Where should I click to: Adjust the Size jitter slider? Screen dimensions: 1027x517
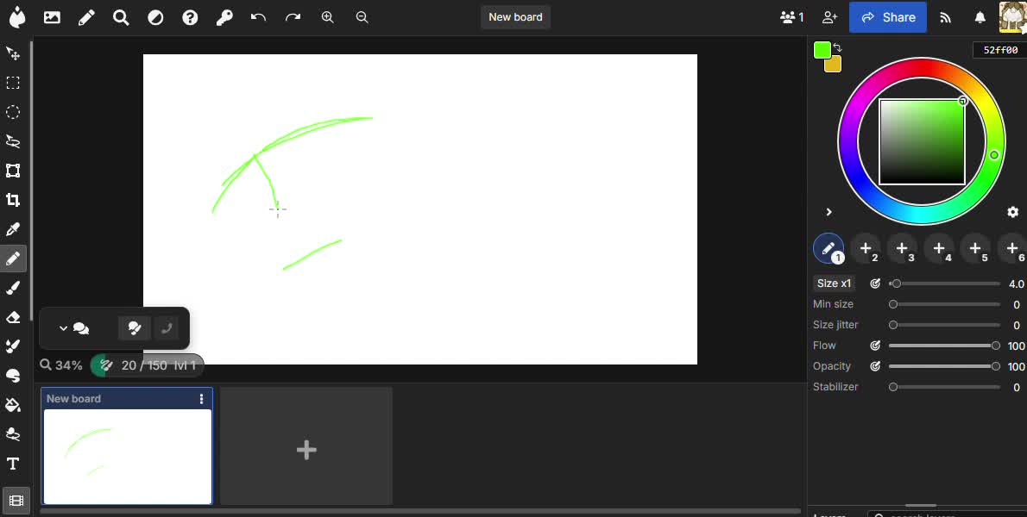pos(944,325)
